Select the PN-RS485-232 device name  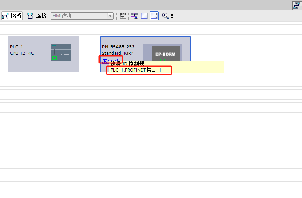(x=121, y=47)
